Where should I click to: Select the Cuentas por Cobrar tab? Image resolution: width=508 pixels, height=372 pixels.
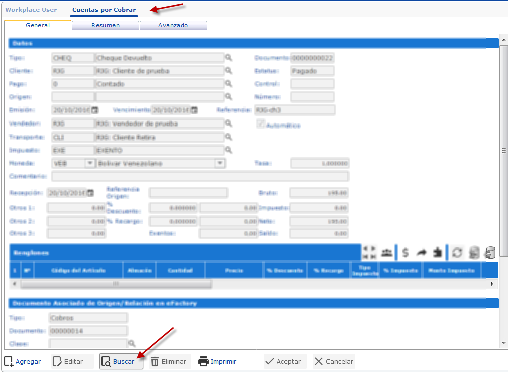pyautogui.click(x=104, y=10)
